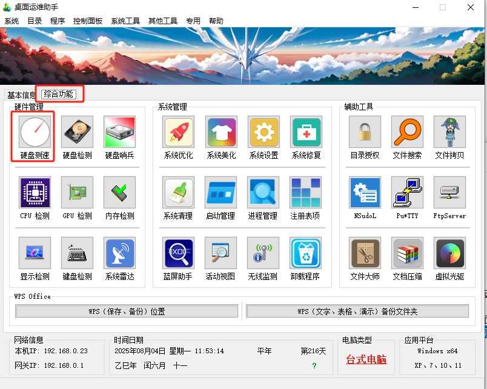Viewport: 487px width, 389px height.
Task: Click the 系统优化 rocket icon
Action: [178, 131]
